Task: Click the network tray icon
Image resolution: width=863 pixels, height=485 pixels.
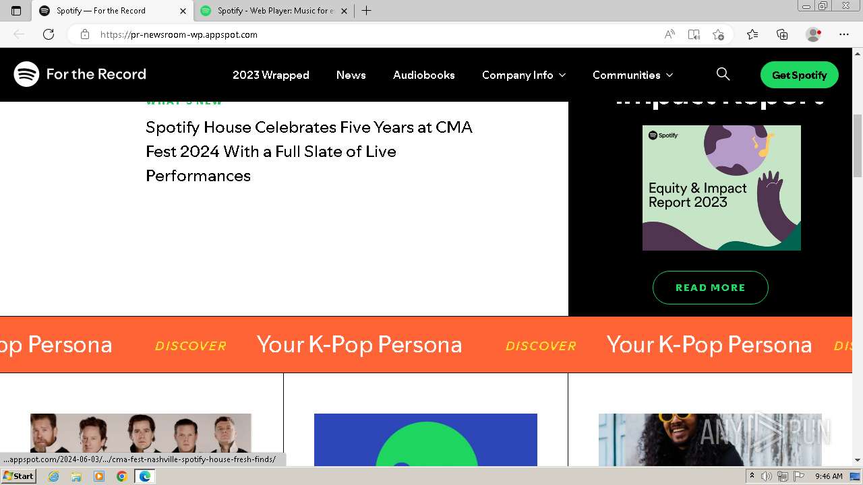Action: [x=782, y=476]
